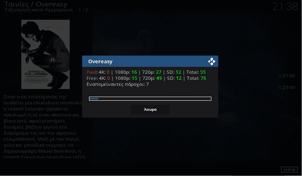
Task: Cancel the search with the Άκυρο button
Action: click(x=150, y=110)
